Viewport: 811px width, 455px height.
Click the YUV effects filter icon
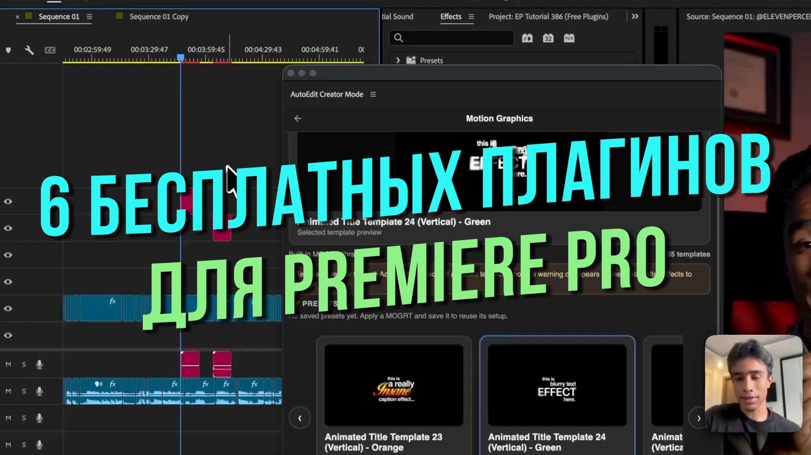tap(569, 38)
